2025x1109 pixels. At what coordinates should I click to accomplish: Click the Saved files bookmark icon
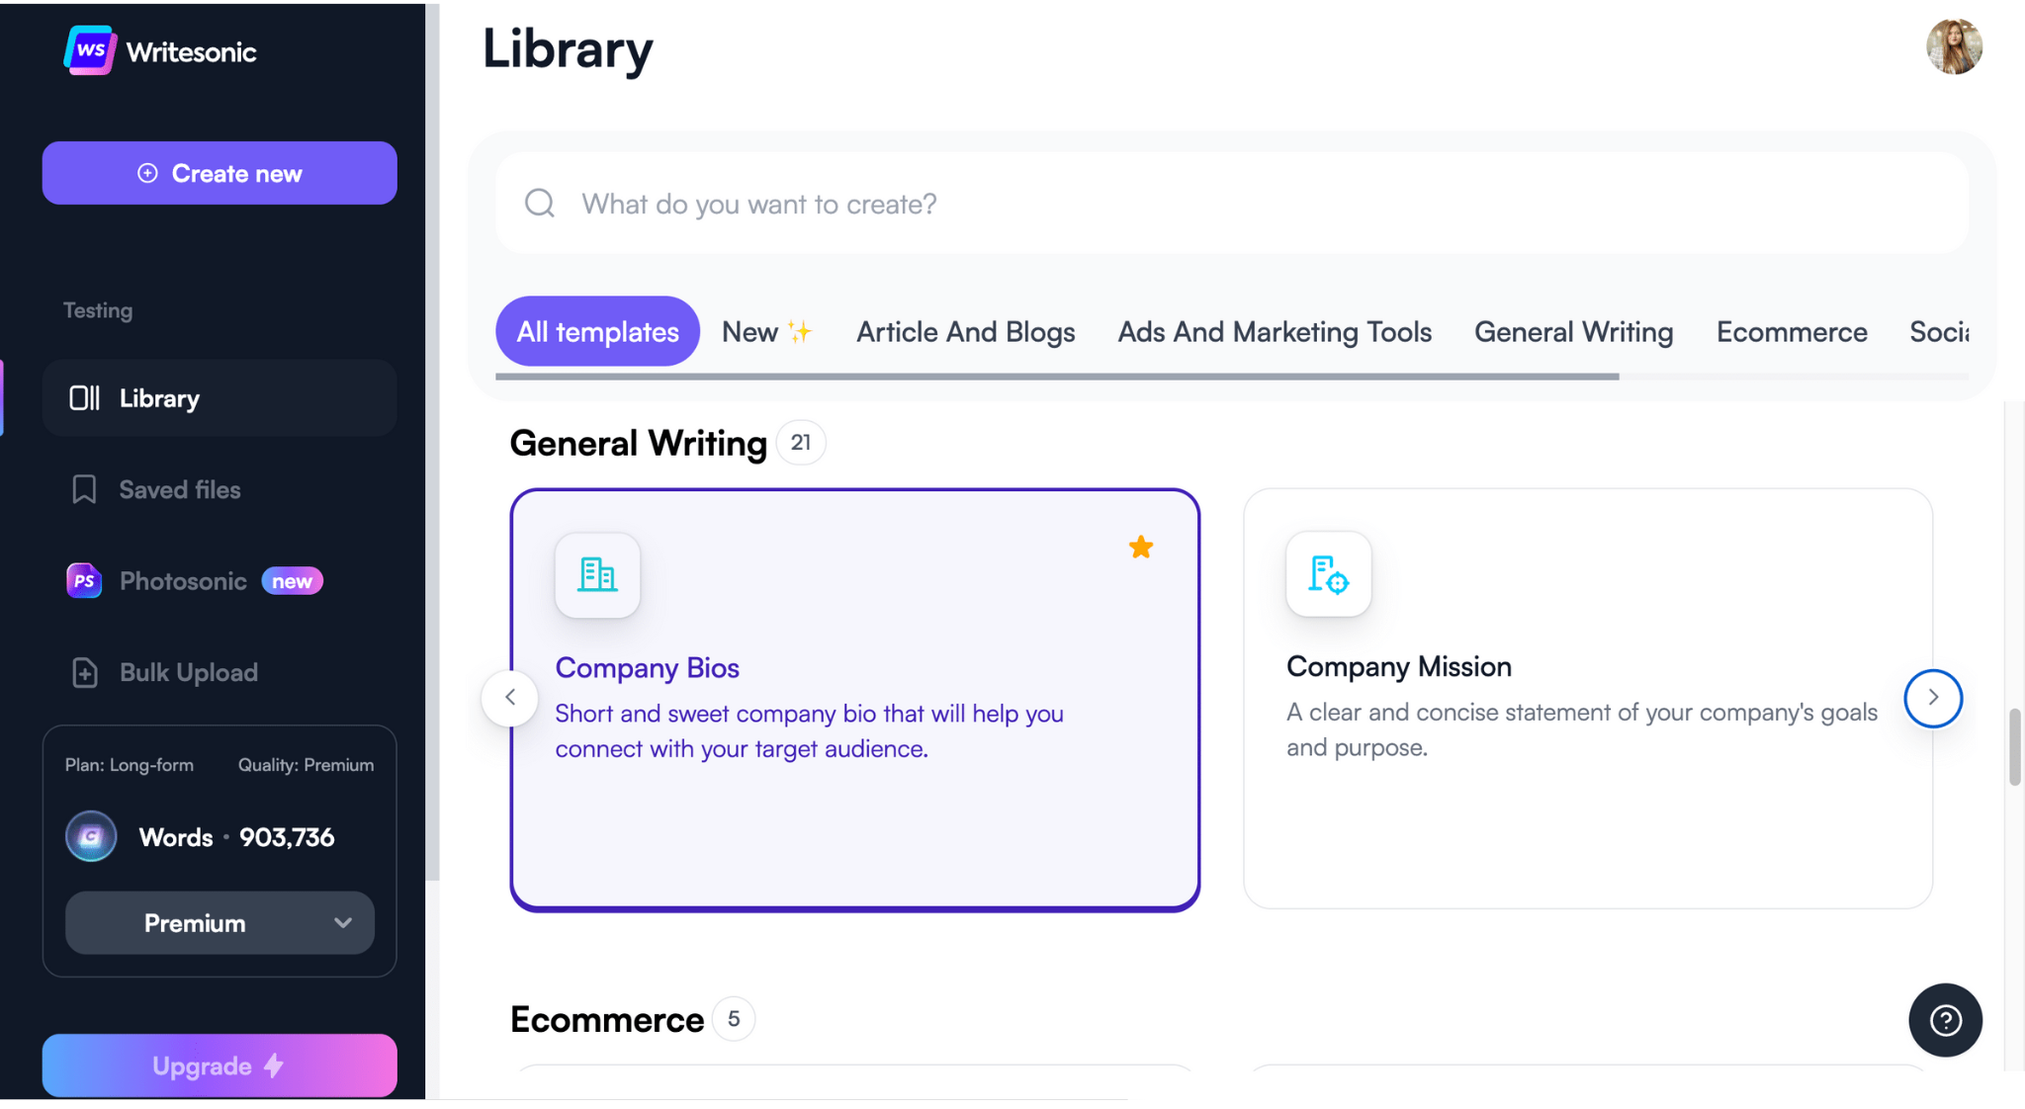[84, 490]
